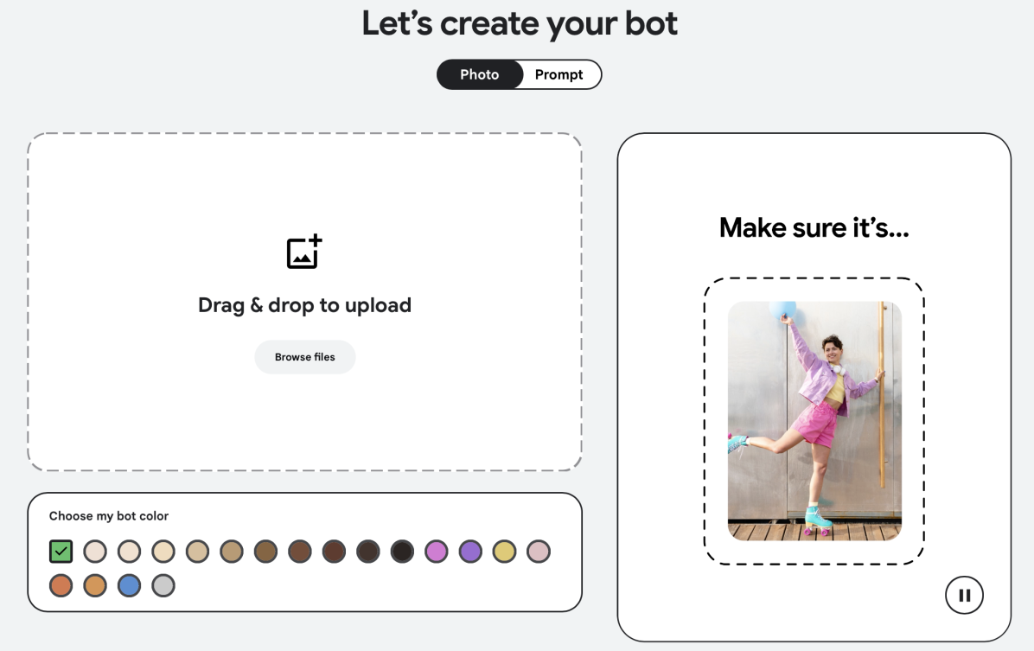The width and height of the screenshot is (1034, 651).
Task: Pick the pink-magenta bot color swatch
Action: coord(436,552)
